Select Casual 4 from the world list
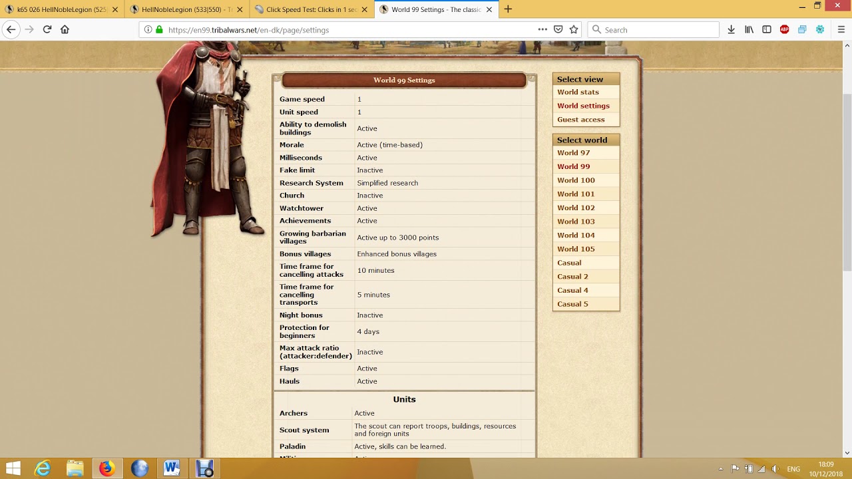The width and height of the screenshot is (852, 479). point(572,290)
